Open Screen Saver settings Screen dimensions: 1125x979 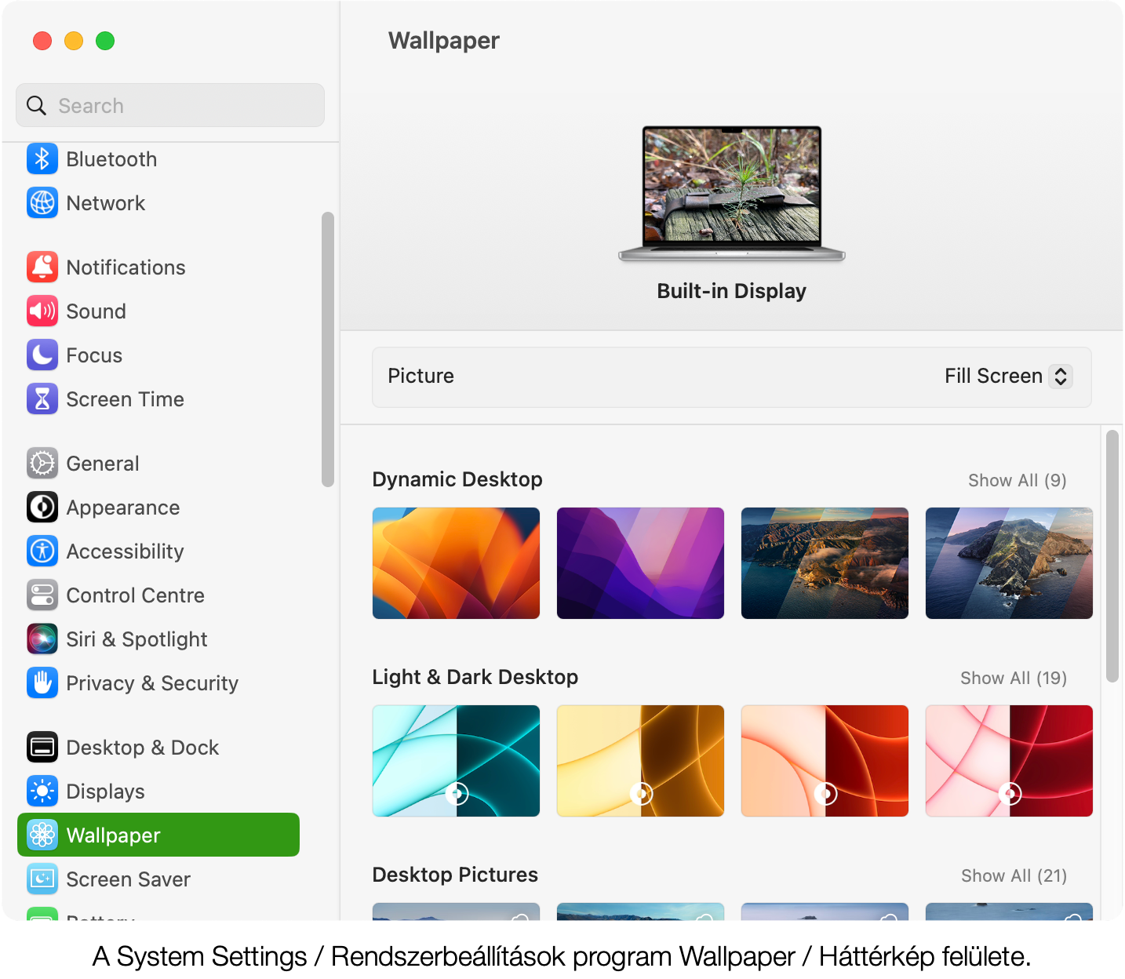(x=128, y=879)
